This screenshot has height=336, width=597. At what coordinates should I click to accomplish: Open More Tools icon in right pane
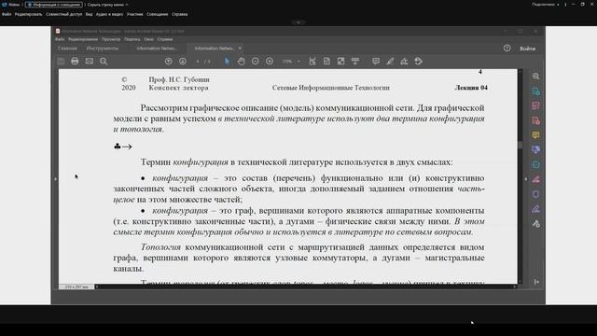[x=536, y=224]
